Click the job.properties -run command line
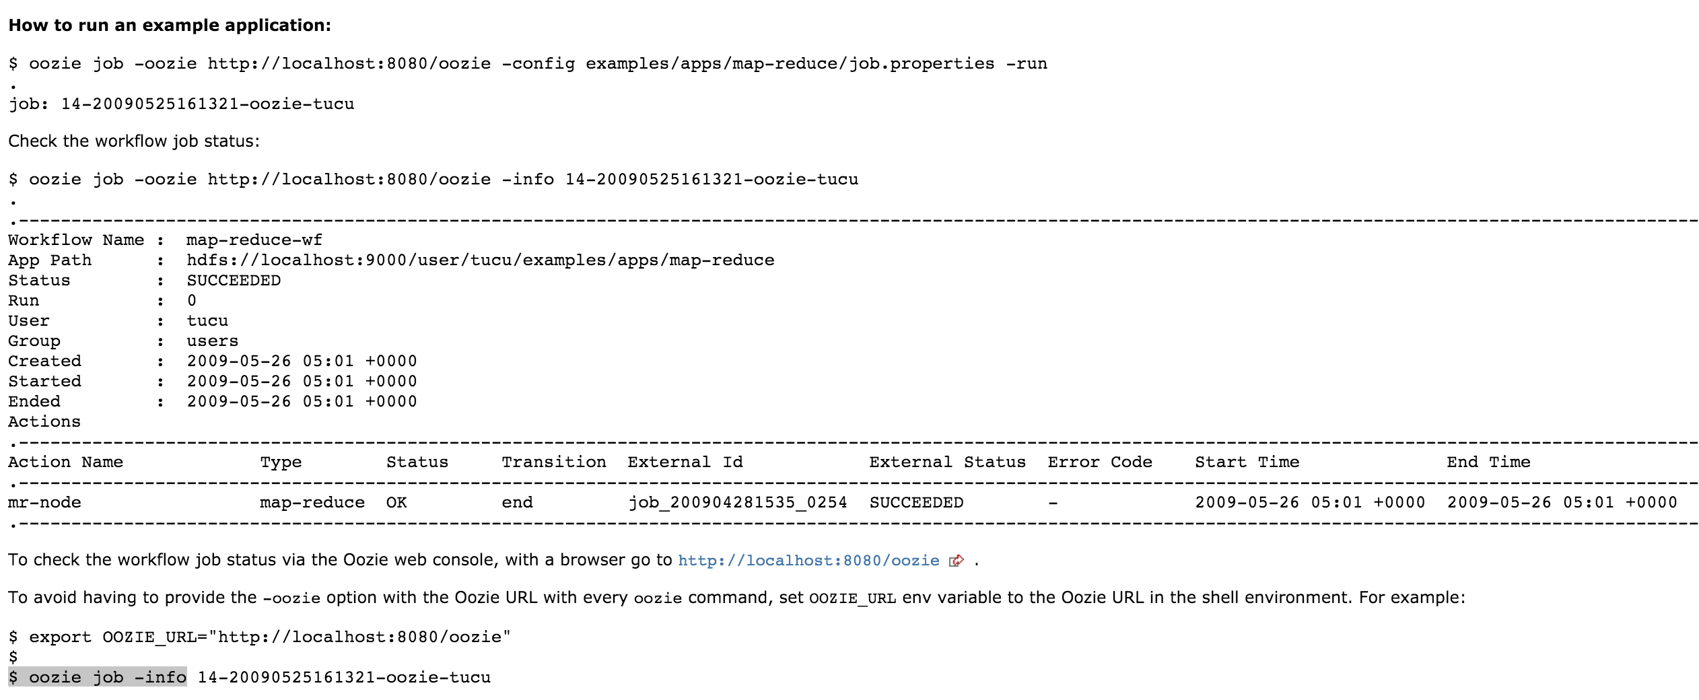The height and width of the screenshot is (700, 1699). [x=528, y=64]
